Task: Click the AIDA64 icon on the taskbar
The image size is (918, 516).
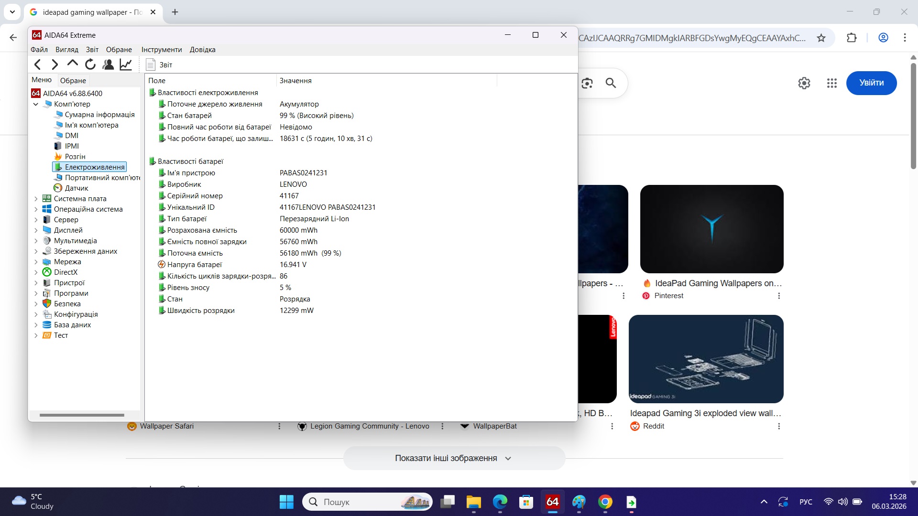Action: 552,502
